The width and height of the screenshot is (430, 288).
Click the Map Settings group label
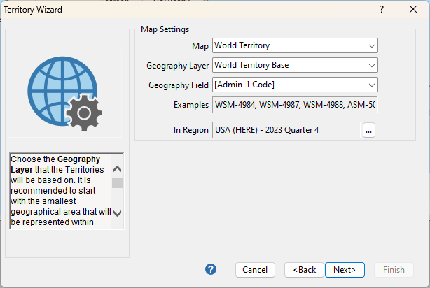click(165, 29)
